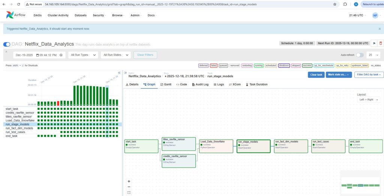Click the Clear task button
Screen dimensions: 384x196
click(x=316, y=75)
